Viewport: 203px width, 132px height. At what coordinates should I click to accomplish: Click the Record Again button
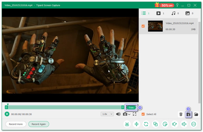coord(39,124)
